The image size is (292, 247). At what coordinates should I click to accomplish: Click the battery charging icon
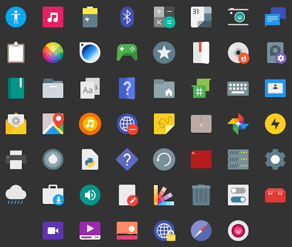[x=90, y=17]
